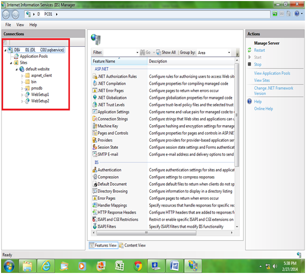Click the Show All button

pyautogui.click(x=166, y=53)
